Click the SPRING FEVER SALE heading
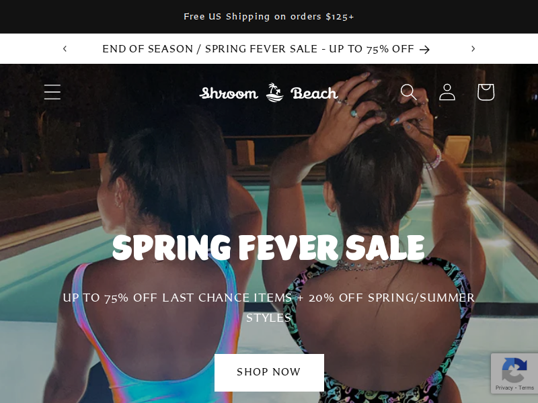The width and height of the screenshot is (538, 403). pos(268,248)
